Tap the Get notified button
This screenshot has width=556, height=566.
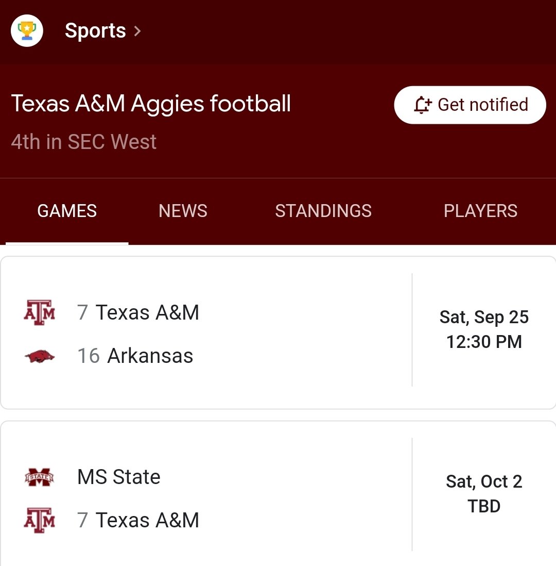470,105
